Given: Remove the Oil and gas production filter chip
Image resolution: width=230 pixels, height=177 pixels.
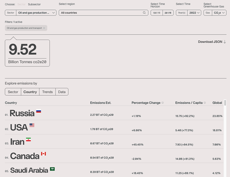Looking at the screenshot, I should pyautogui.click(x=44, y=28).
